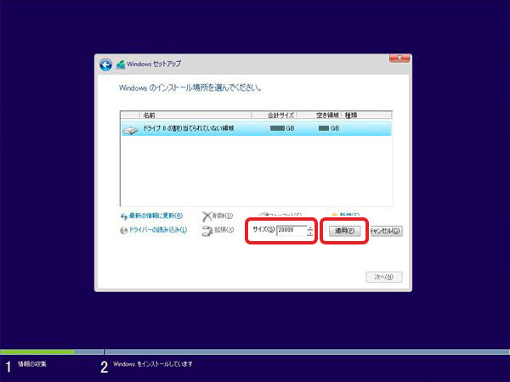Click the disc icon beside ドライバーの読み込み
Viewport: 510px width, 382px height.
point(122,231)
